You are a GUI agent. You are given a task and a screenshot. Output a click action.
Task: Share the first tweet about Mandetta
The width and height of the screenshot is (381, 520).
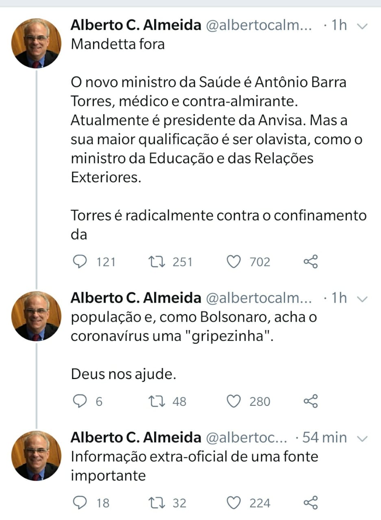click(x=311, y=262)
